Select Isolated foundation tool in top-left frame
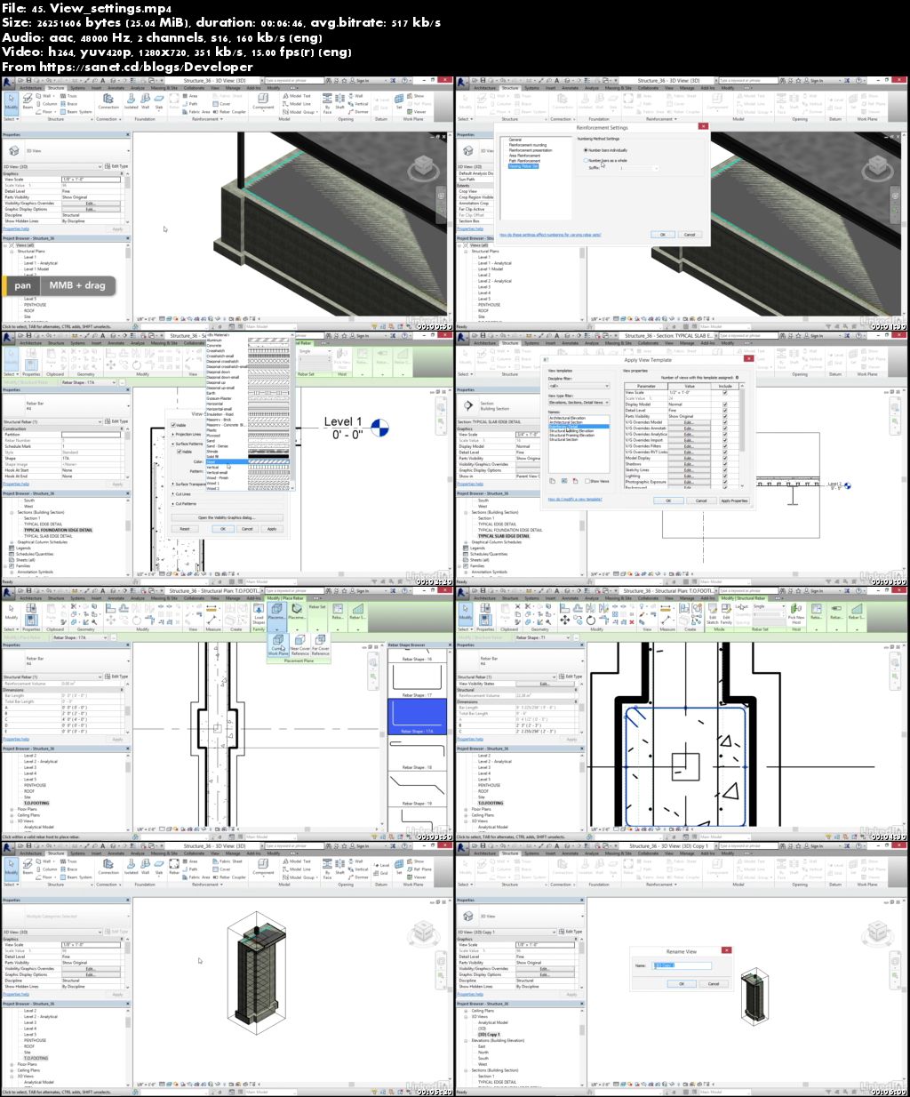Screen dimensions: 910x1097 [131, 102]
